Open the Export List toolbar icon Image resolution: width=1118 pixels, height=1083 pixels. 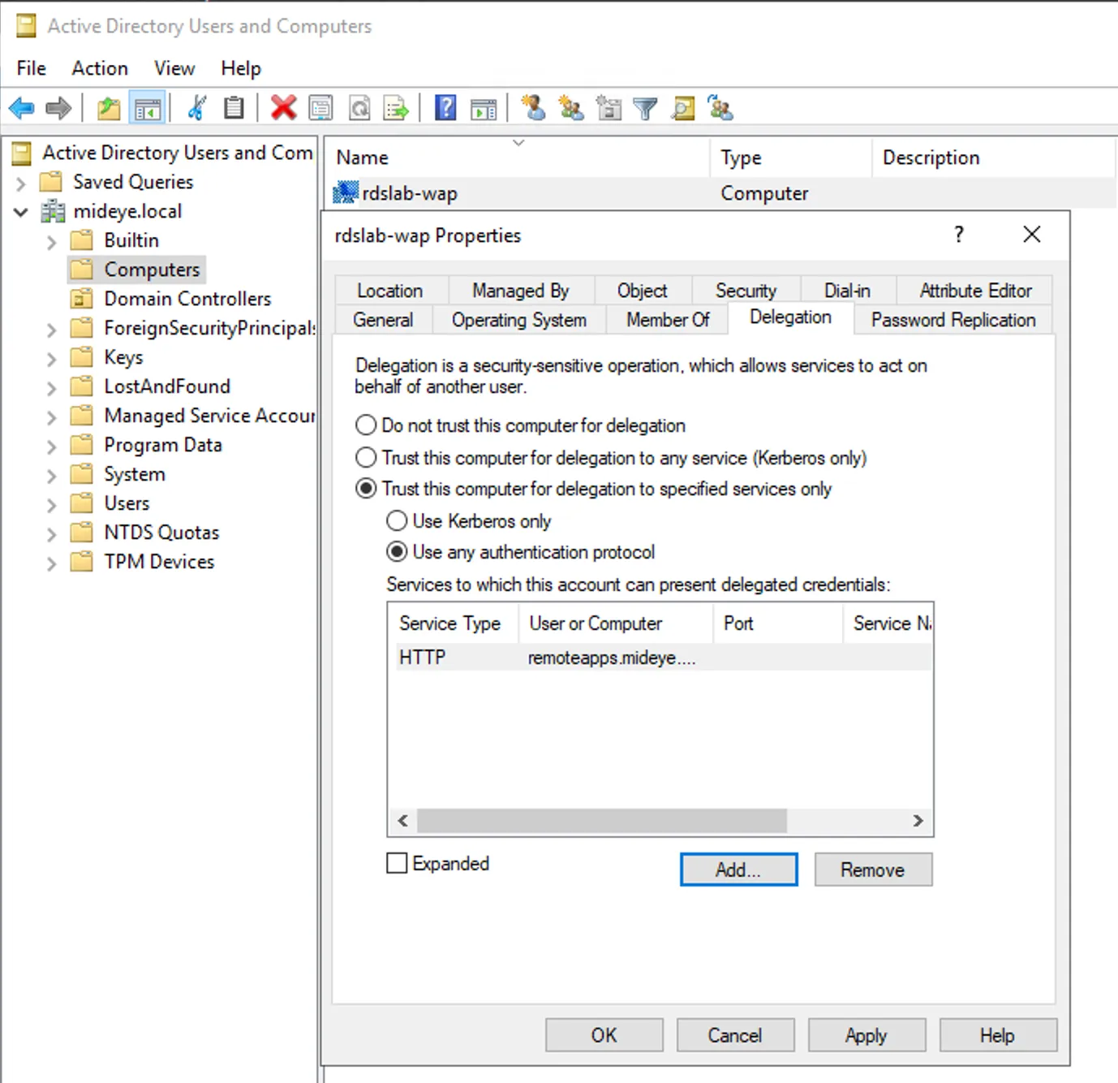tap(396, 107)
